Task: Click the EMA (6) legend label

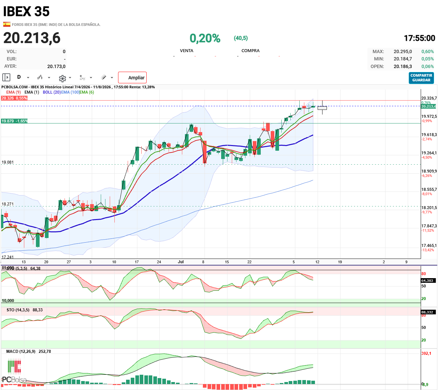Action: pyautogui.click(x=86, y=92)
